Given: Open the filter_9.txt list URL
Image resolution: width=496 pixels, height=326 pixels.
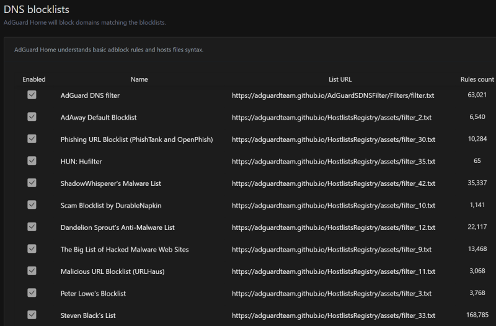Looking at the screenshot, I should point(332,250).
